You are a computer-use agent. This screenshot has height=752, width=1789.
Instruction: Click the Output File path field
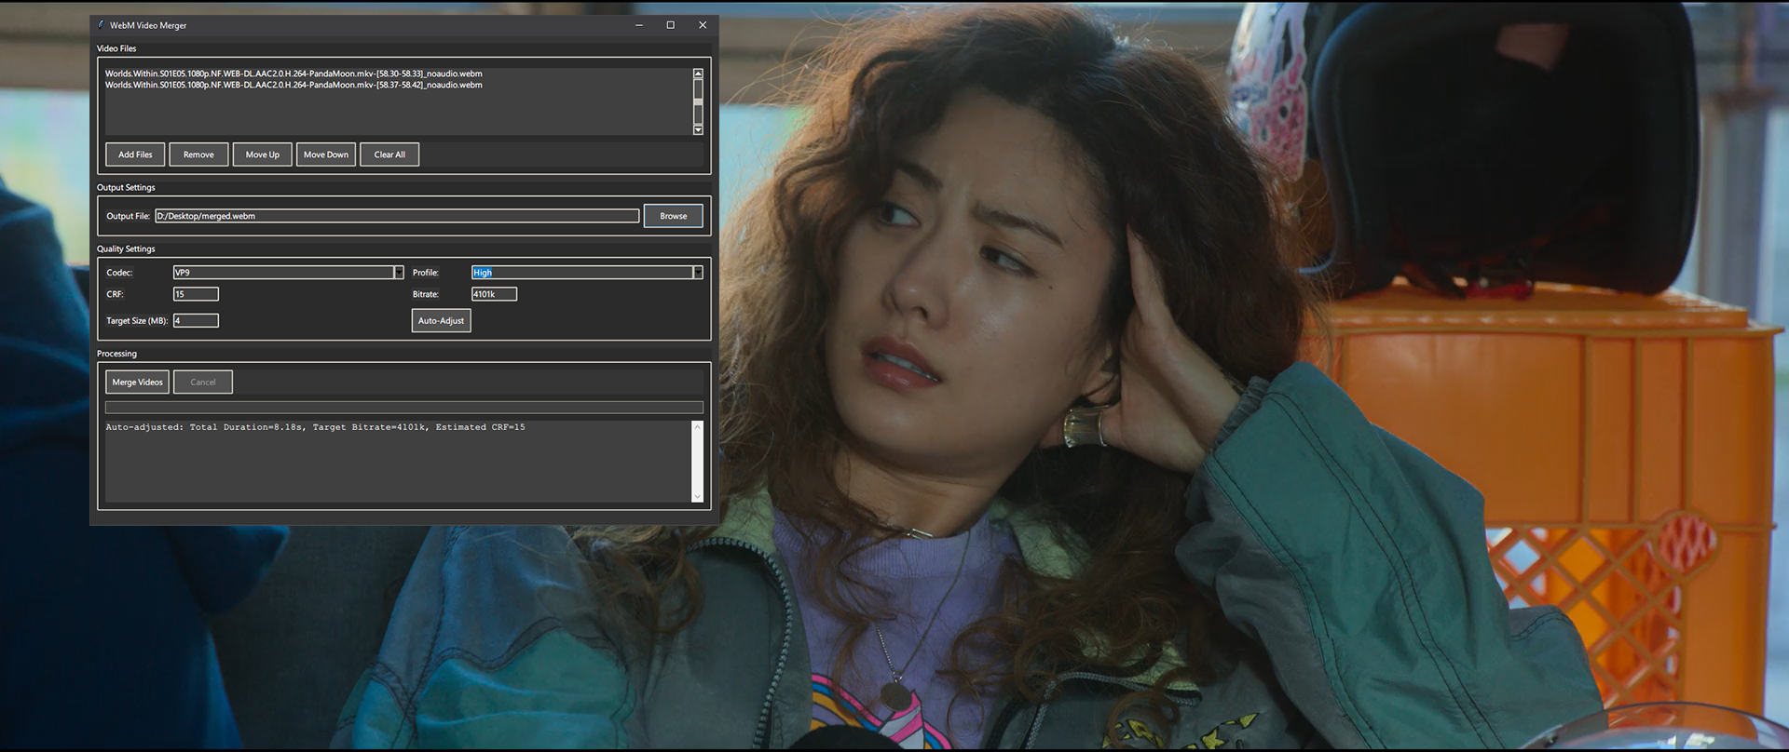tap(397, 216)
